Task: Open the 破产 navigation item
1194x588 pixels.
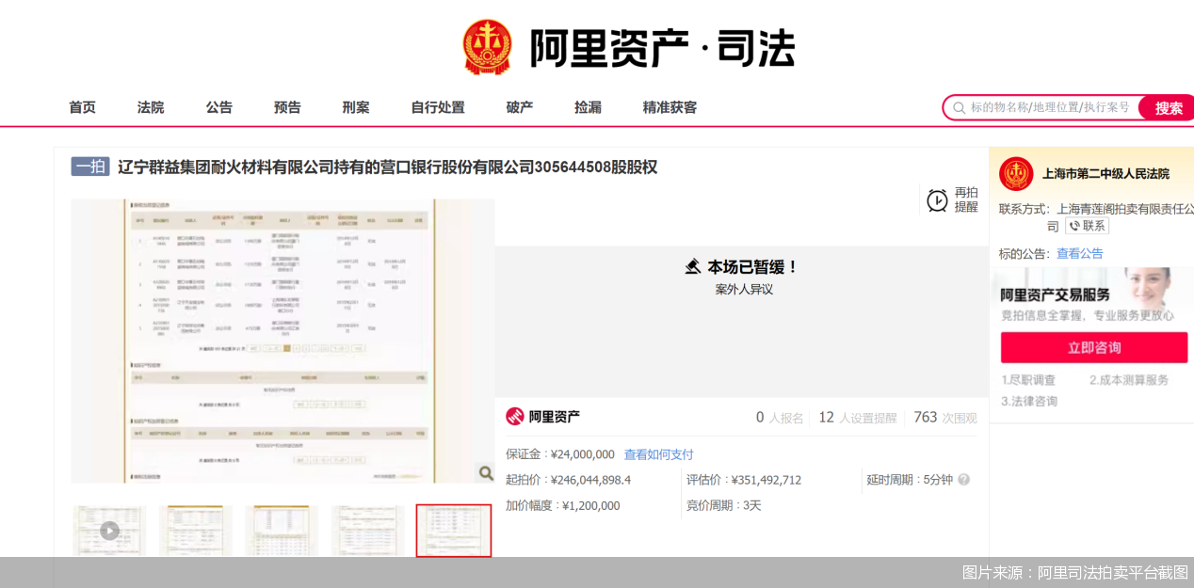Action: [520, 107]
